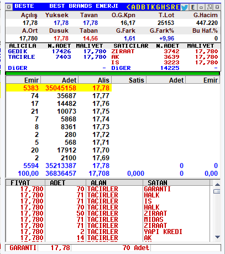Click the 17,71 bid price level
This screenshot has height=254, width=225.
(x=101, y=143)
